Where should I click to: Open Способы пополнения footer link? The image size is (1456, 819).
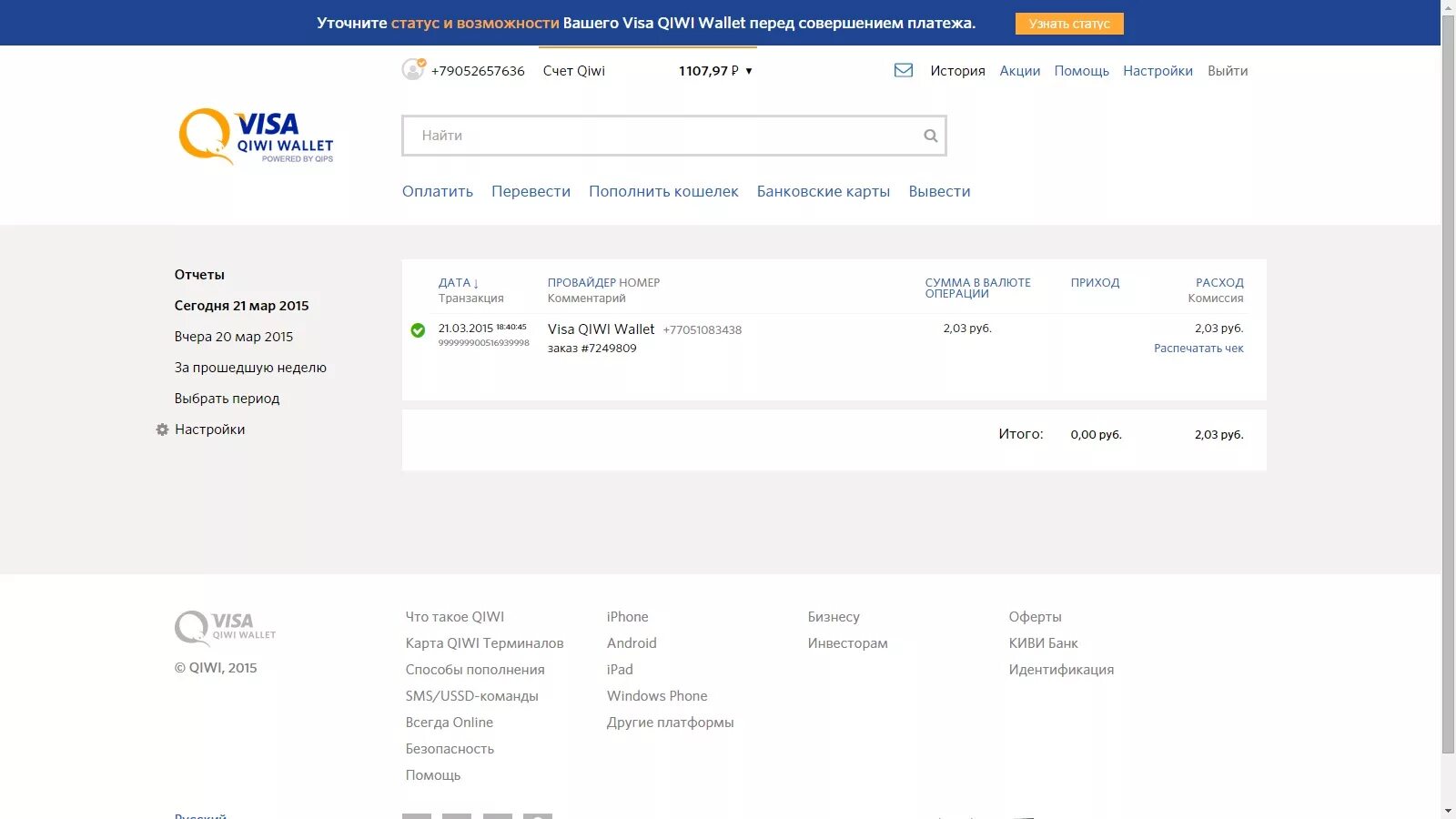[475, 670]
